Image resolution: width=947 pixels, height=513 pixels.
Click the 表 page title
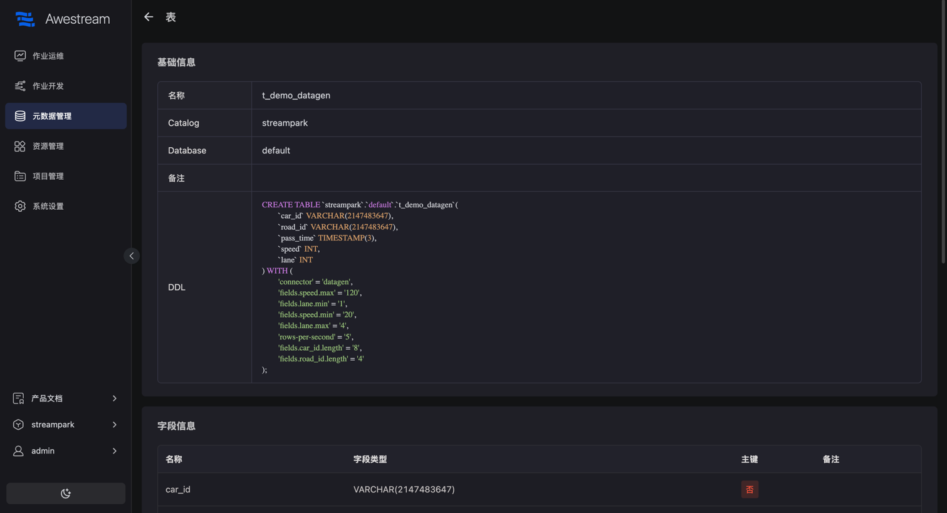click(170, 17)
